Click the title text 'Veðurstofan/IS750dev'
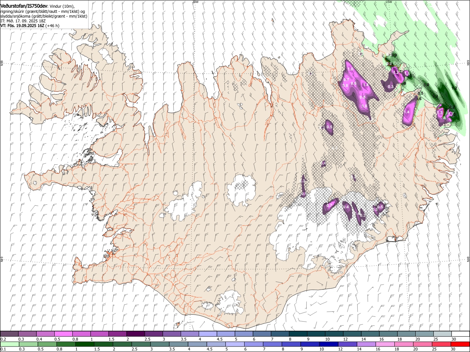Viewport: 470px width, 352px height. coord(24,6)
